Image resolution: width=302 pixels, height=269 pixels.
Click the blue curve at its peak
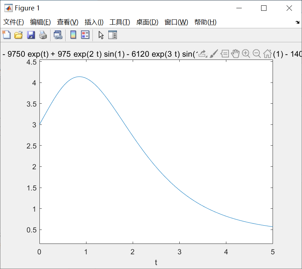pyautogui.click(x=79, y=77)
